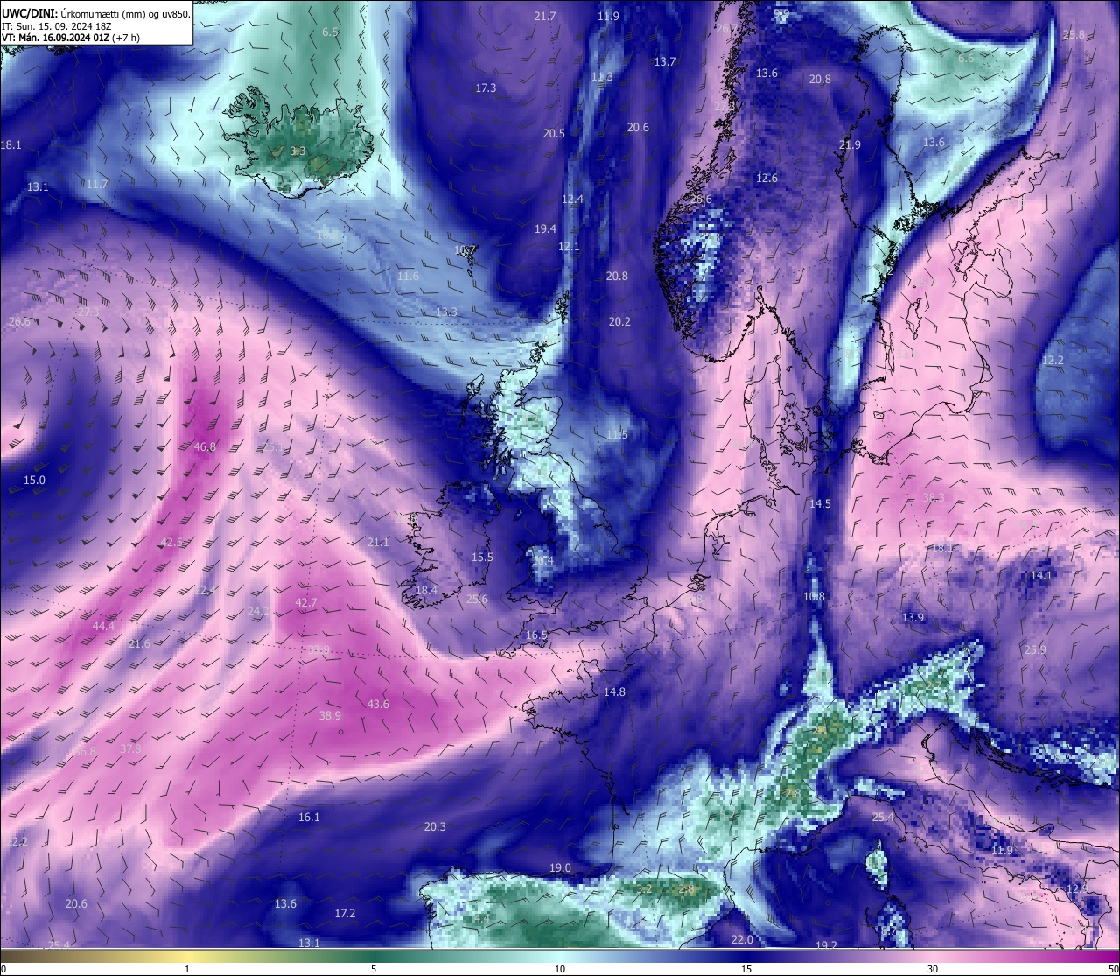Click the 19.4 map value
This screenshot has height=976, width=1120.
(x=545, y=228)
